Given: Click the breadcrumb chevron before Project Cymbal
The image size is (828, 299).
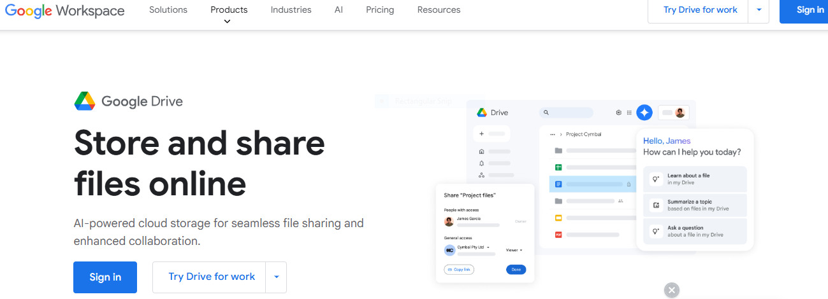Looking at the screenshot, I should 561,134.
